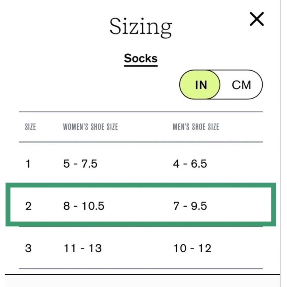Click men's range 10 - 12

click(192, 248)
